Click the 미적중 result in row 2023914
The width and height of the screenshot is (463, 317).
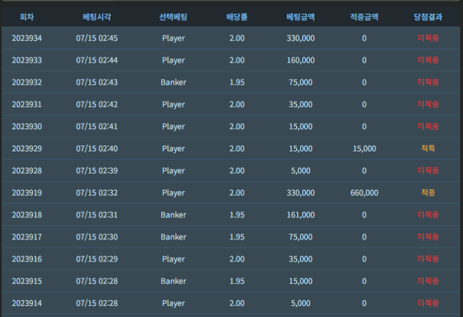coord(428,303)
